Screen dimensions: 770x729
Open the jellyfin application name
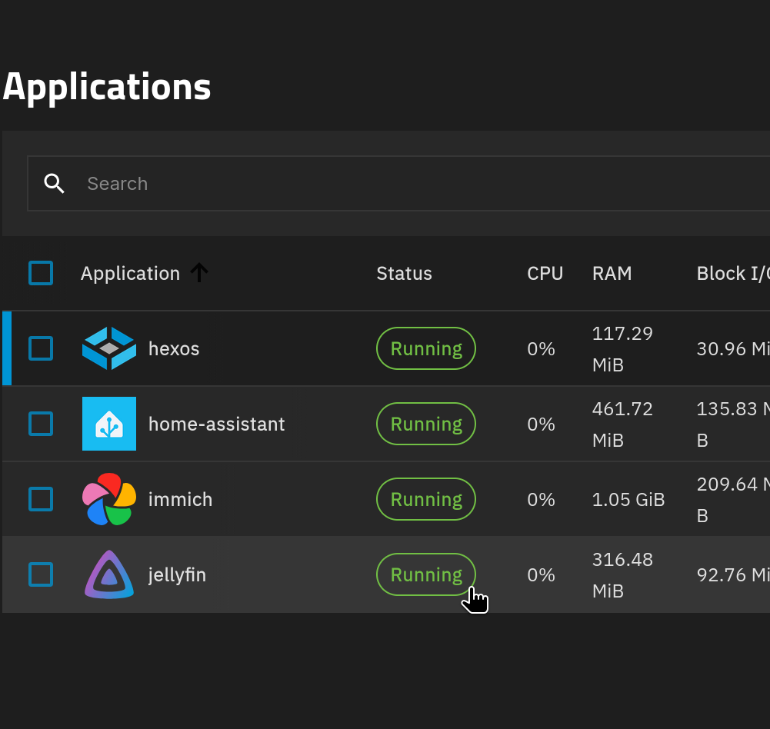coord(177,575)
